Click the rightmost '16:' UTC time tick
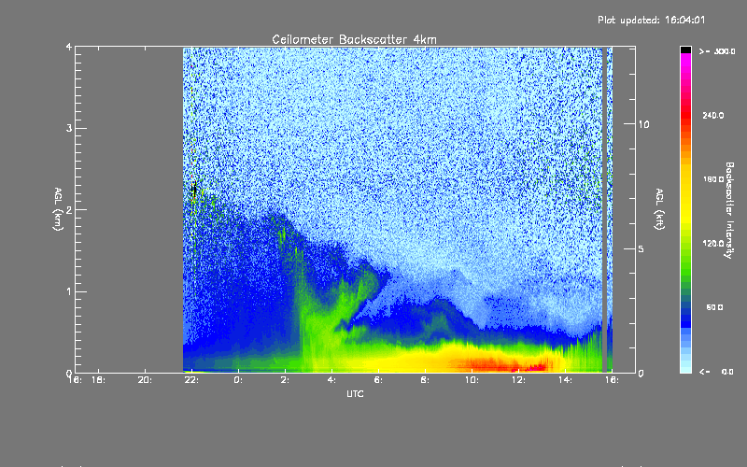 tap(612, 380)
